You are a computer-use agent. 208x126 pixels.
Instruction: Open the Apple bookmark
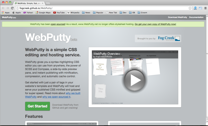[x=17, y=12]
